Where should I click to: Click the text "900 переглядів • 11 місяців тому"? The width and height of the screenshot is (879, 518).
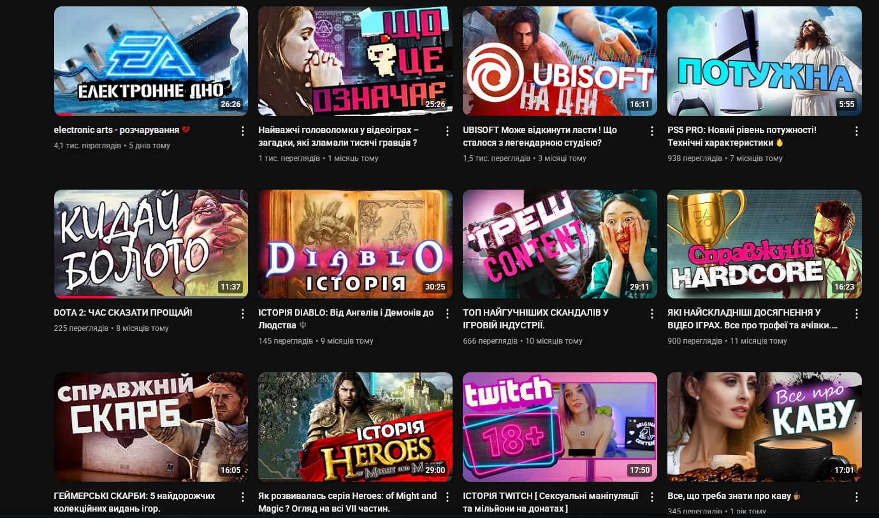point(727,341)
